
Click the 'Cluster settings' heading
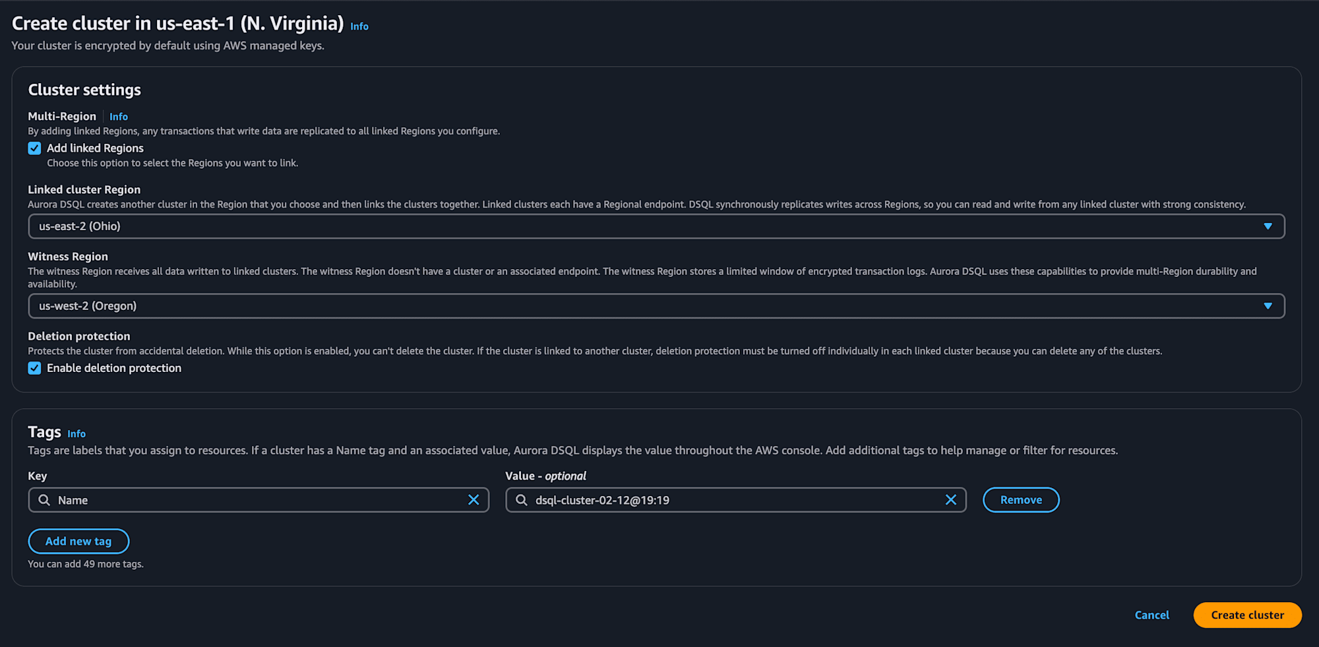click(84, 90)
